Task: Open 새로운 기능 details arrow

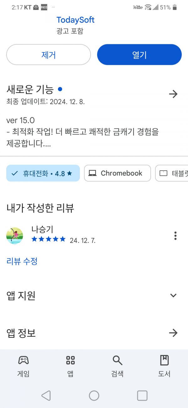Action: point(173,94)
